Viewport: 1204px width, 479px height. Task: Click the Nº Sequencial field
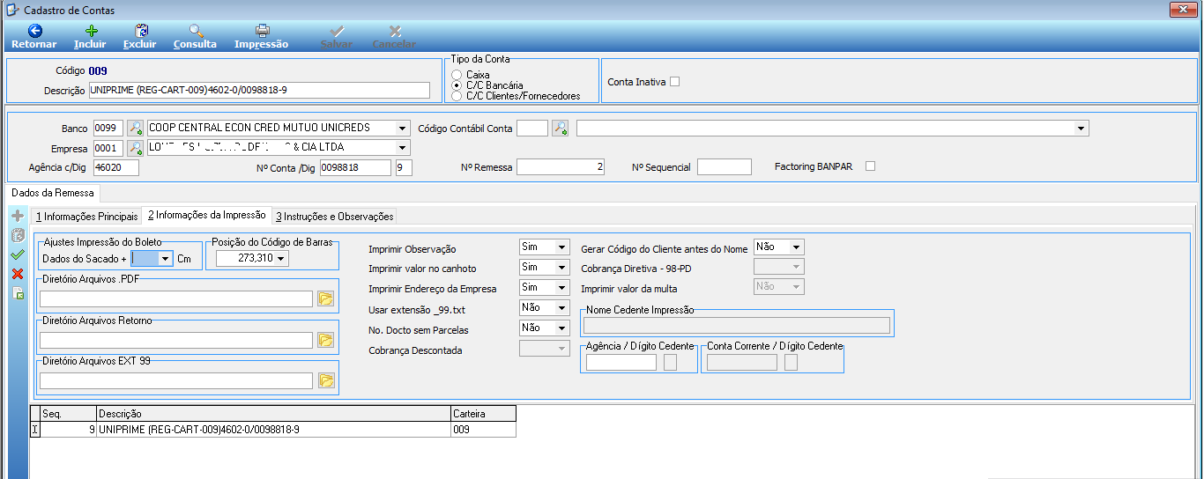click(x=725, y=167)
